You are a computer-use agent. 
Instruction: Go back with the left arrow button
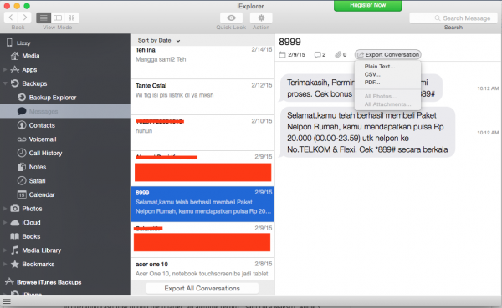click(11, 18)
